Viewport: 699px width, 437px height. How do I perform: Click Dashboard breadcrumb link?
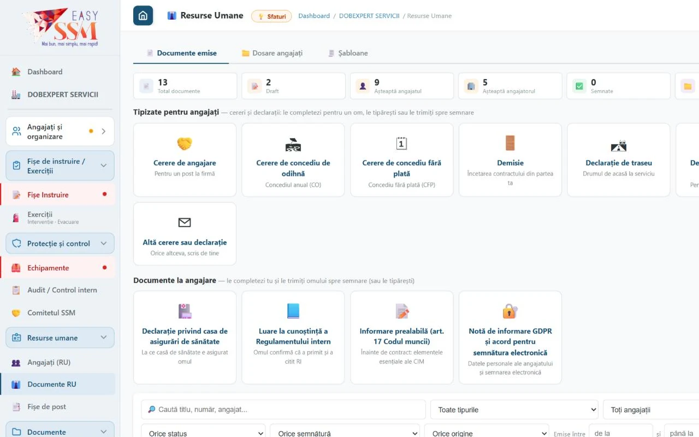[x=314, y=16]
